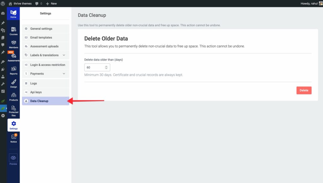This screenshot has width=323, height=183.
Task: Open the Assessments section icon
Action: 14,56
